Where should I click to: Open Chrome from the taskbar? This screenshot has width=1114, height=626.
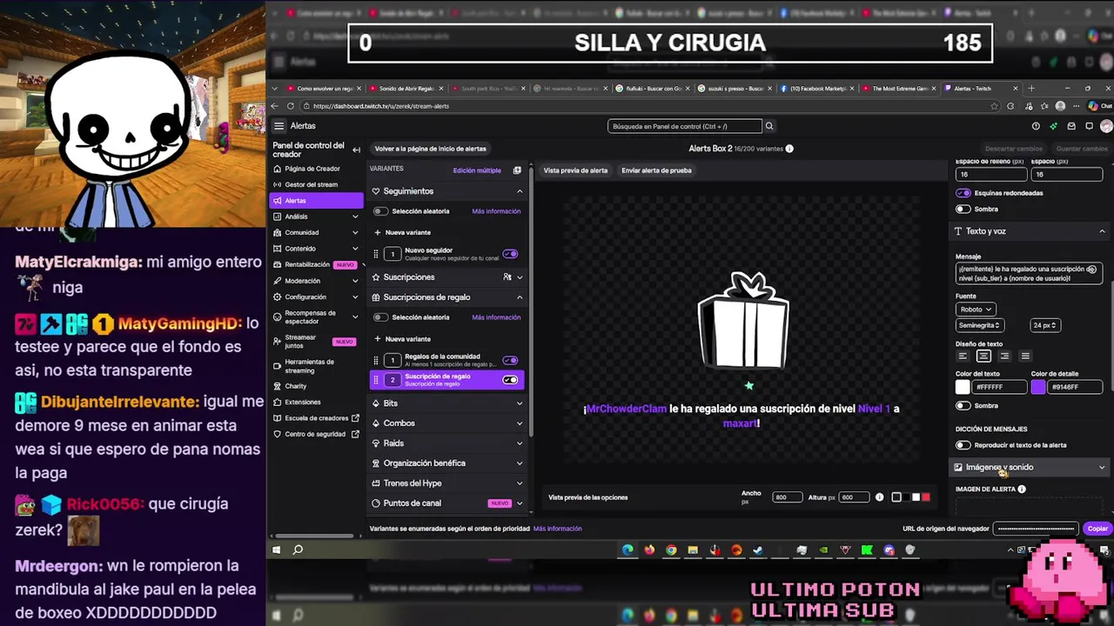point(671,549)
